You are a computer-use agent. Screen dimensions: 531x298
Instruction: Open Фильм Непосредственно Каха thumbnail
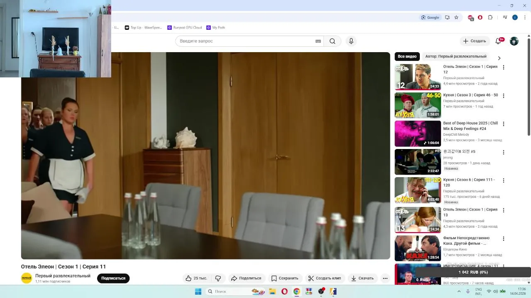(418, 248)
